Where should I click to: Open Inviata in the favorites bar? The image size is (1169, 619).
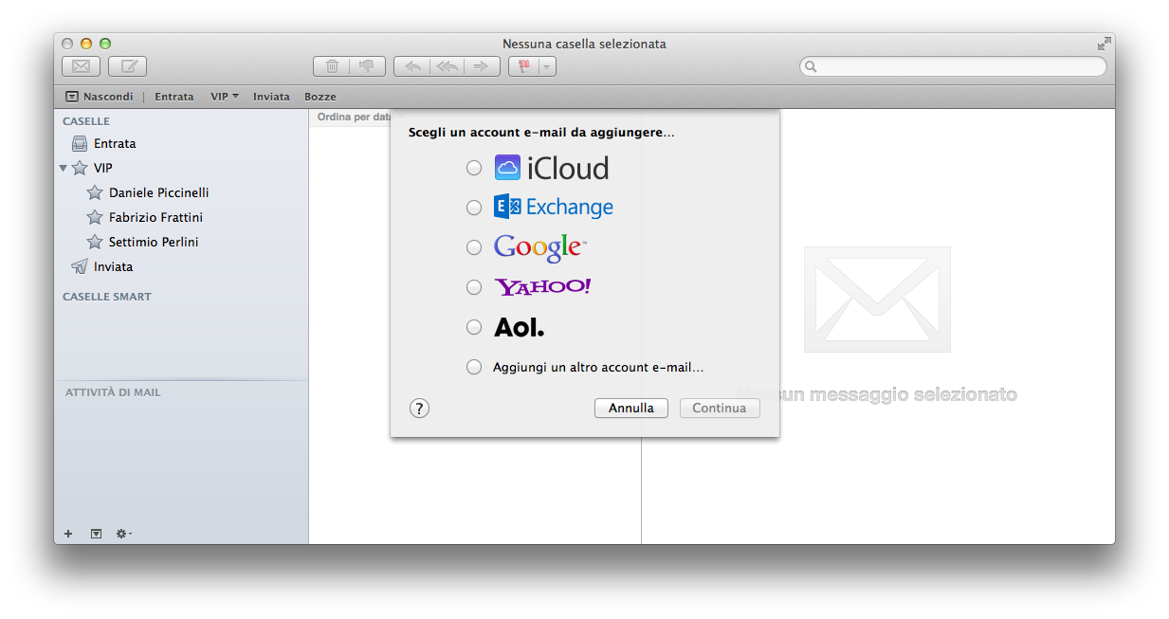(x=271, y=97)
